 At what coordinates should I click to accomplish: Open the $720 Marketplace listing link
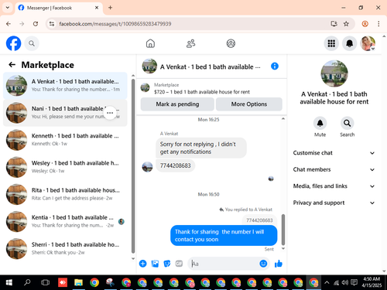202,92
